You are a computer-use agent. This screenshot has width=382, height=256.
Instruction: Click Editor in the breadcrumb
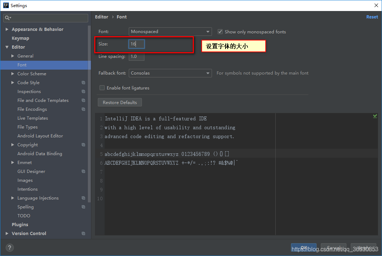click(x=102, y=17)
